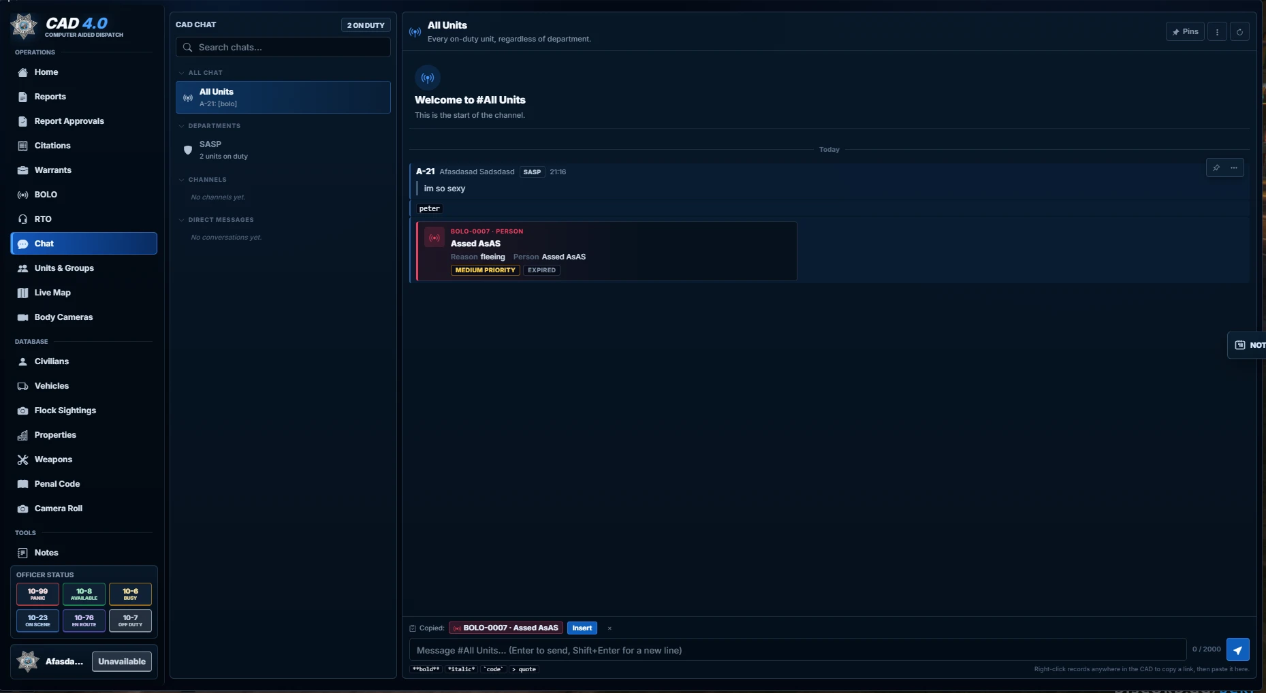Open message options ellipsis on A-21 message

click(1234, 167)
